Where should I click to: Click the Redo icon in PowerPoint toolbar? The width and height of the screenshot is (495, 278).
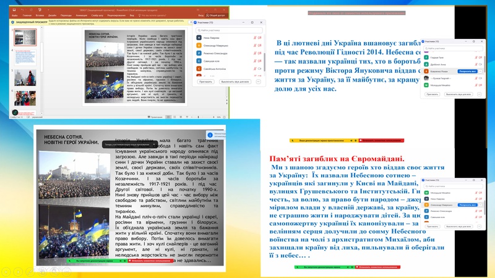click(31, 10)
